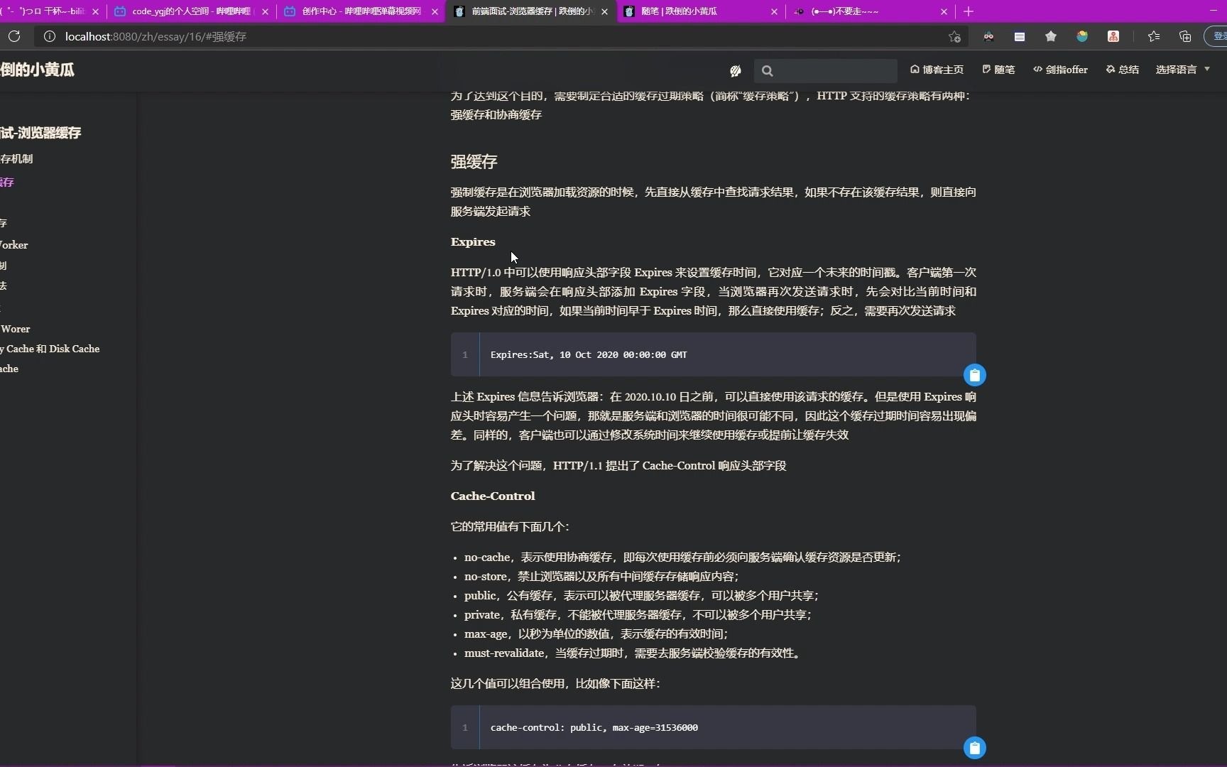Click the no-cache bullet item
Image resolution: width=1227 pixels, height=767 pixels.
click(x=682, y=557)
